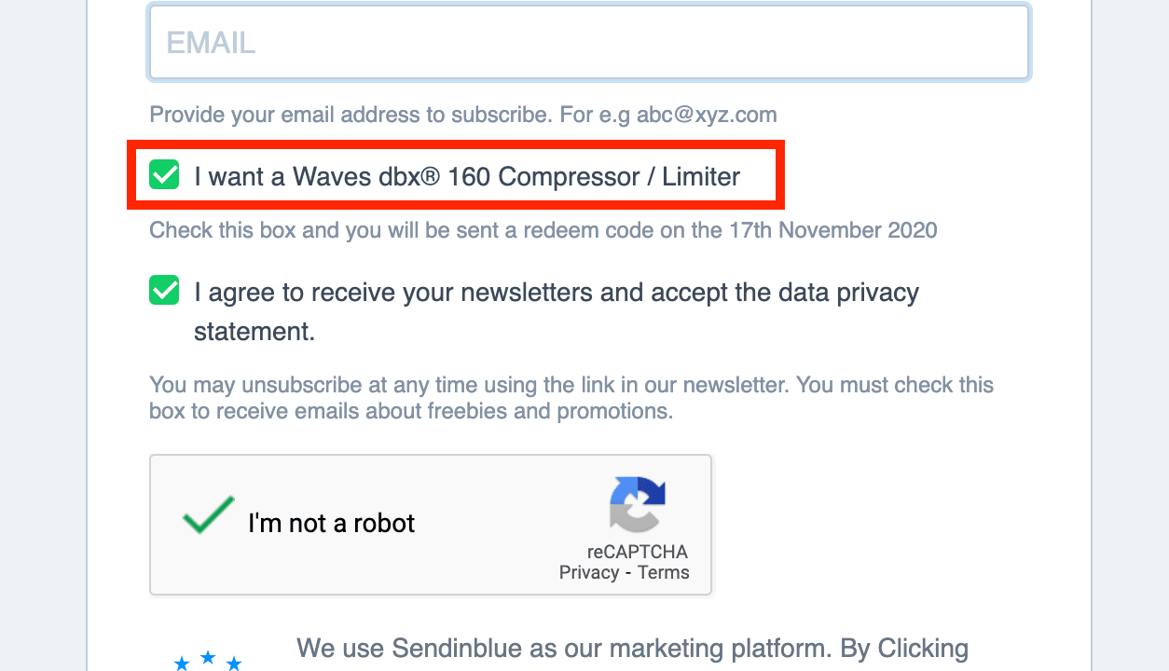Click the "Provide your email address" hint text
1169x671 pixels.
[x=392, y=116]
